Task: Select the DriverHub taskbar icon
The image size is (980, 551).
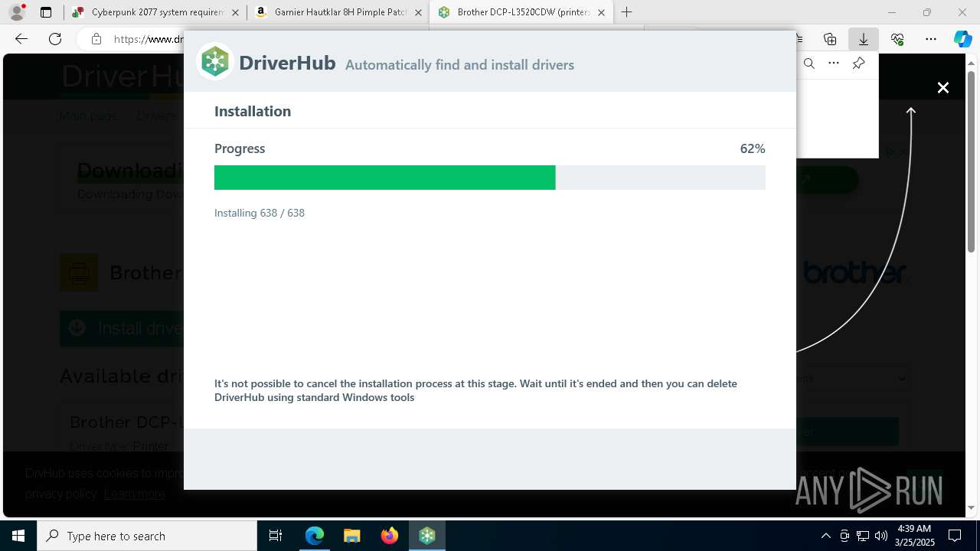Action: [427, 536]
